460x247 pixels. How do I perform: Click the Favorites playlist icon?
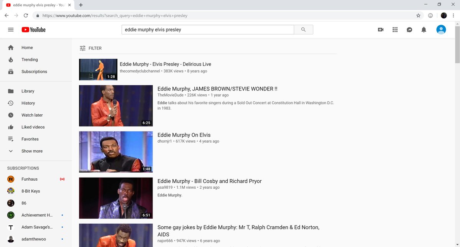pyautogui.click(x=11, y=139)
